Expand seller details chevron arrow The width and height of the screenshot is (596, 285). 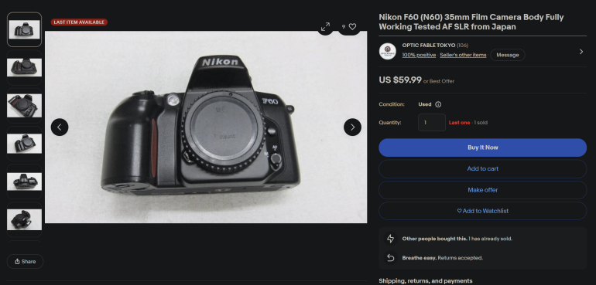(x=581, y=52)
